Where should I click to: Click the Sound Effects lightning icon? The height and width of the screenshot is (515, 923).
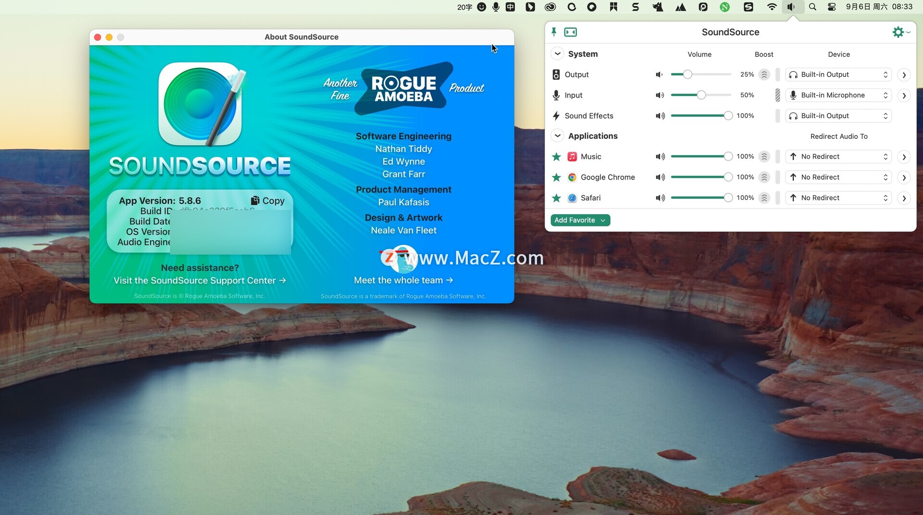click(x=556, y=116)
